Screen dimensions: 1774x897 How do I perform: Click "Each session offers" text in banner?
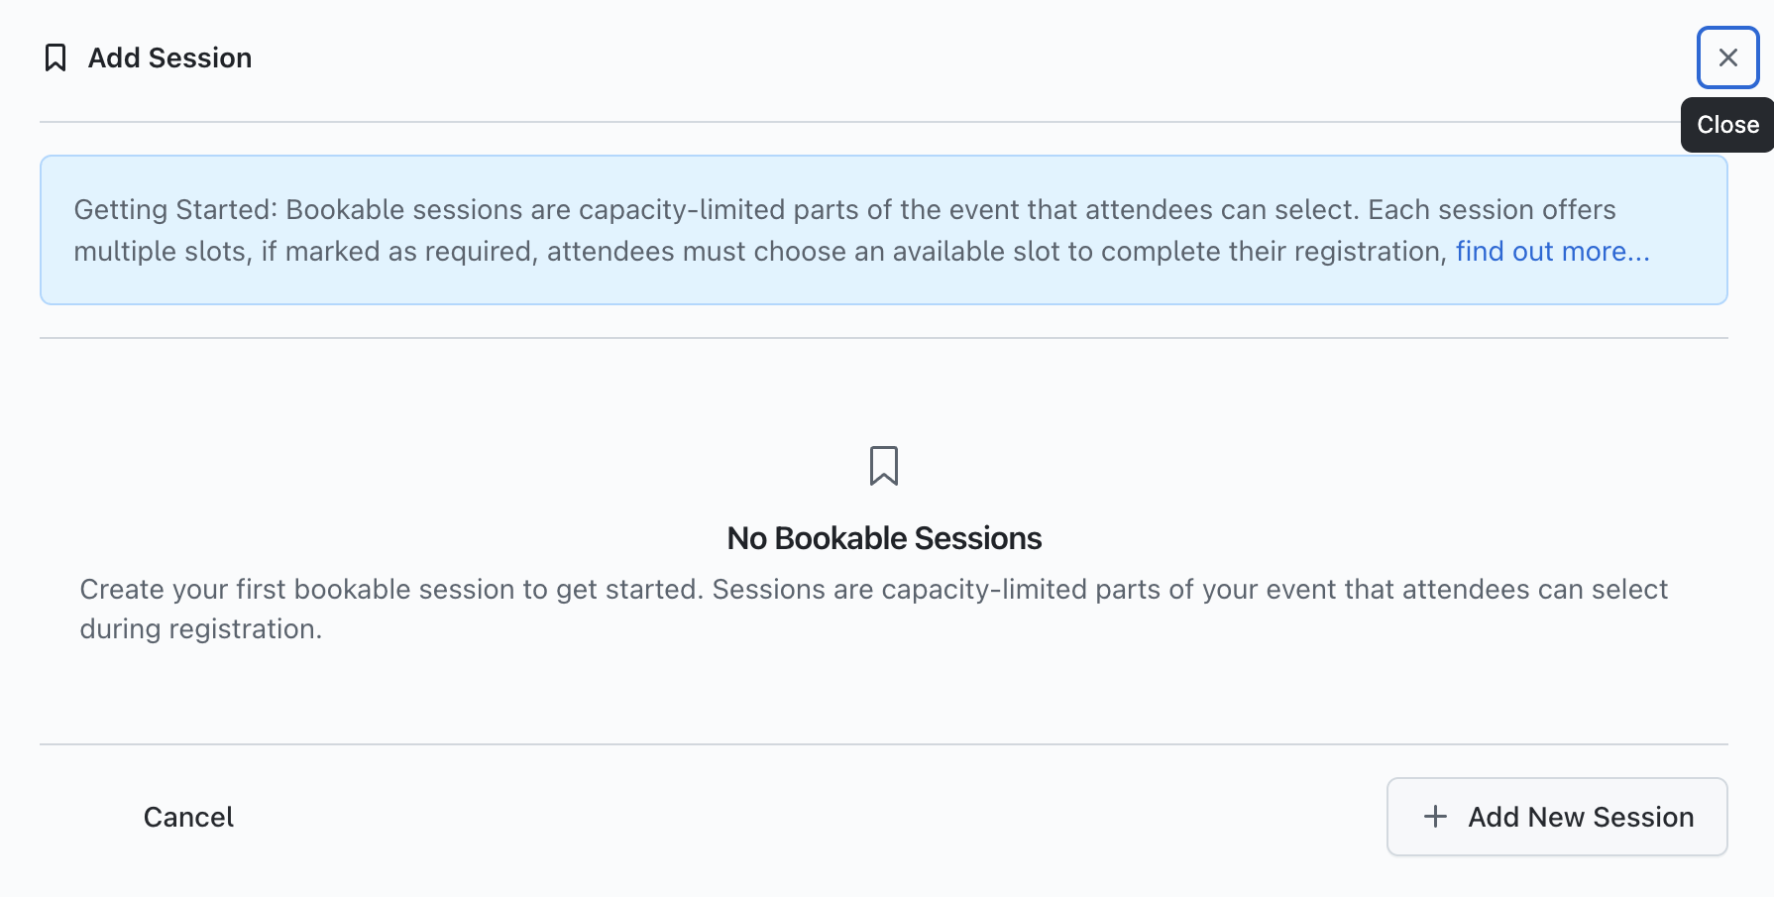click(1492, 210)
